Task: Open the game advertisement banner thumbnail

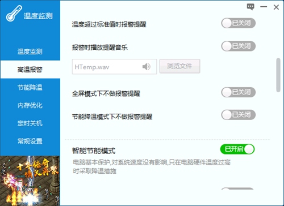Action: pyautogui.click(x=30, y=181)
